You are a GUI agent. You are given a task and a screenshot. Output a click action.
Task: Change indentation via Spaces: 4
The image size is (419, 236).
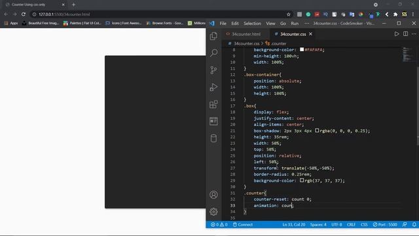click(x=318, y=224)
